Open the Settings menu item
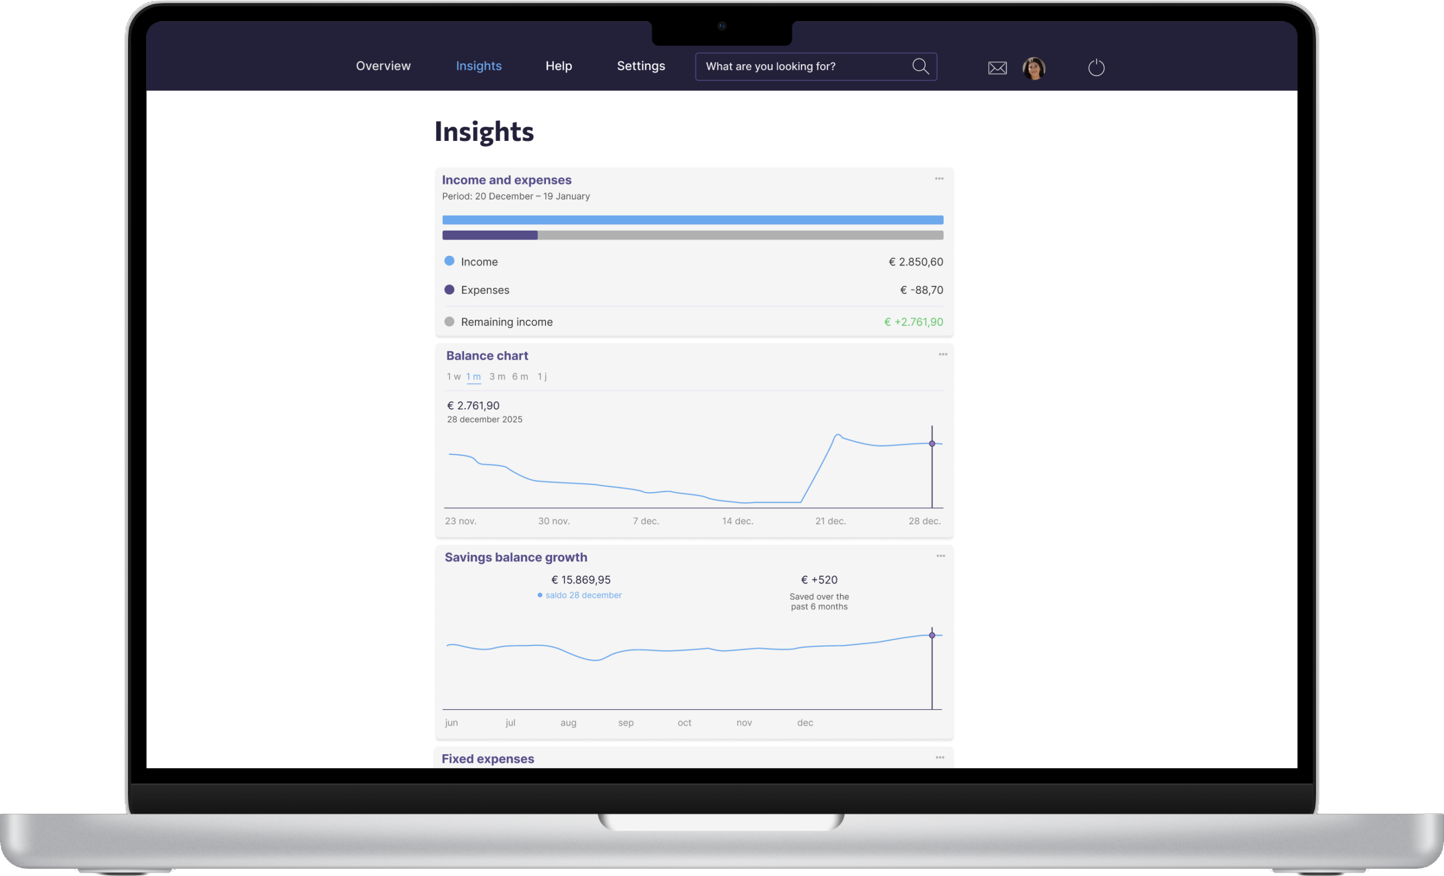Viewport: 1444px width, 876px height. point(641,66)
